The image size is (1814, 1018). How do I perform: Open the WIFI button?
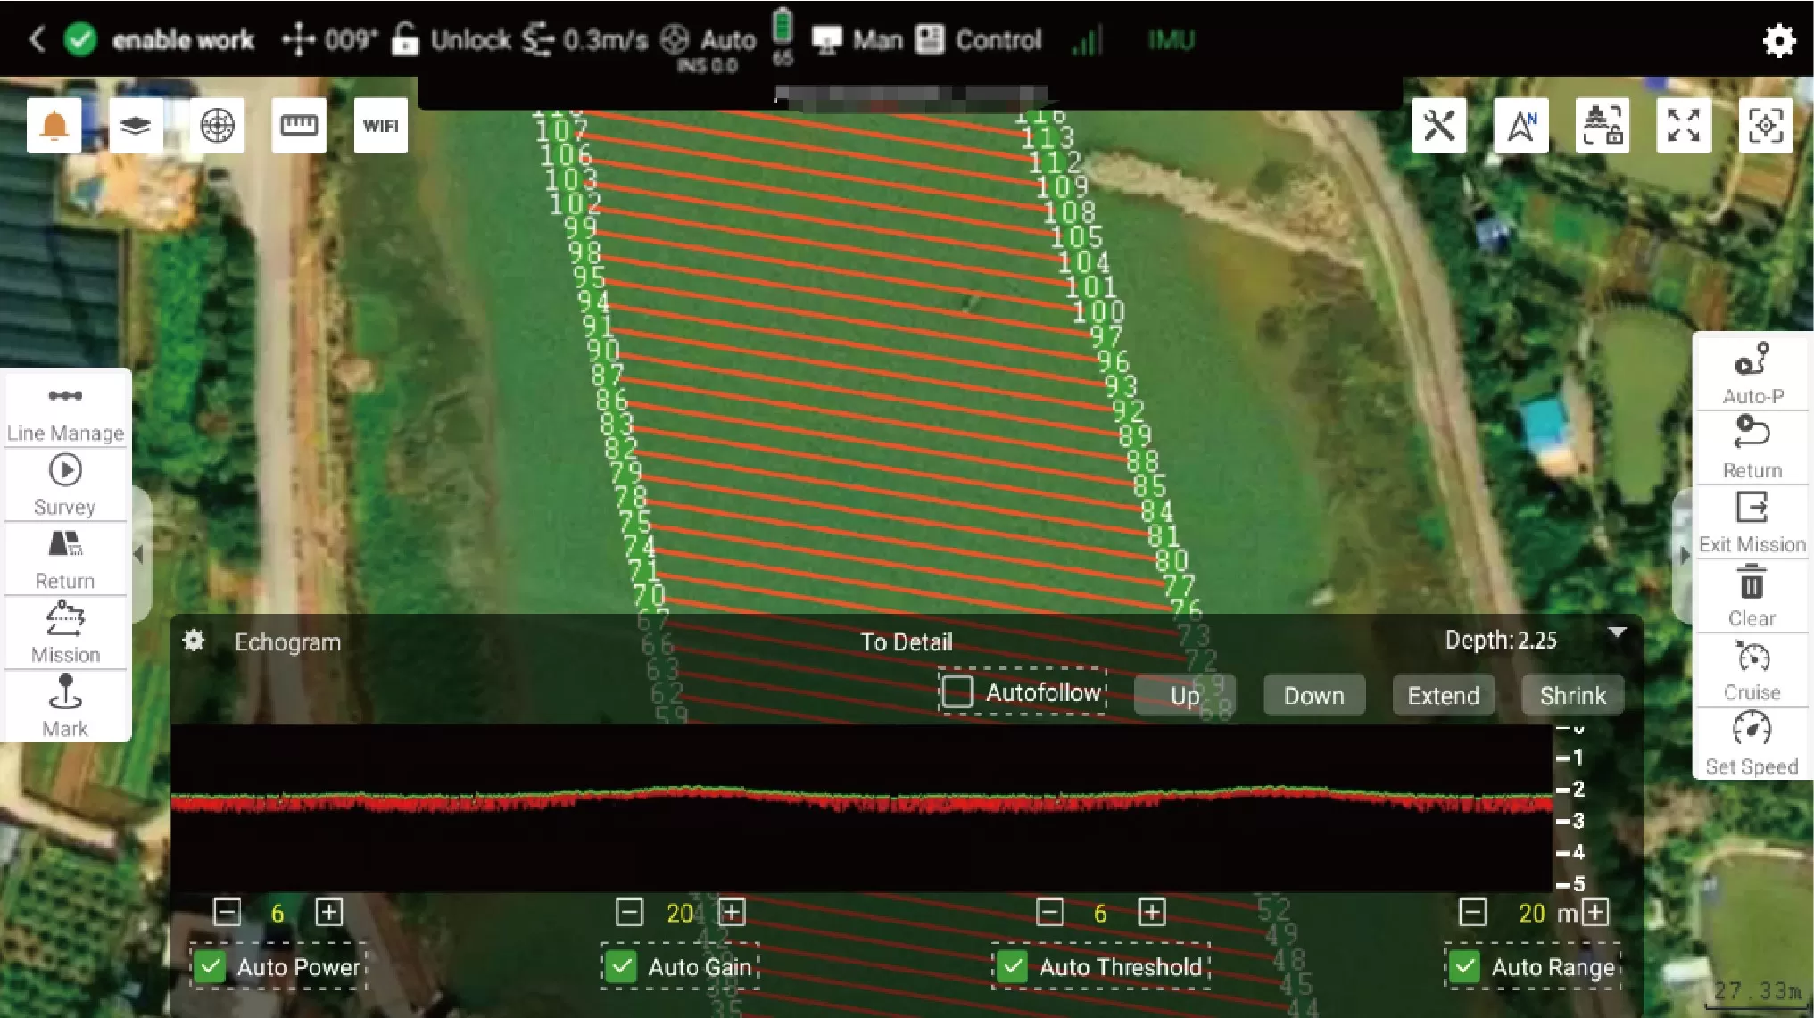tap(381, 126)
